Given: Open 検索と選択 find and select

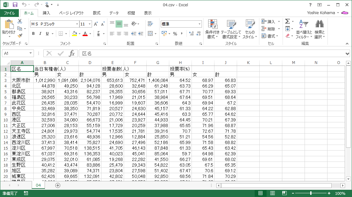Looking at the screenshot, I should click(x=319, y=29).
